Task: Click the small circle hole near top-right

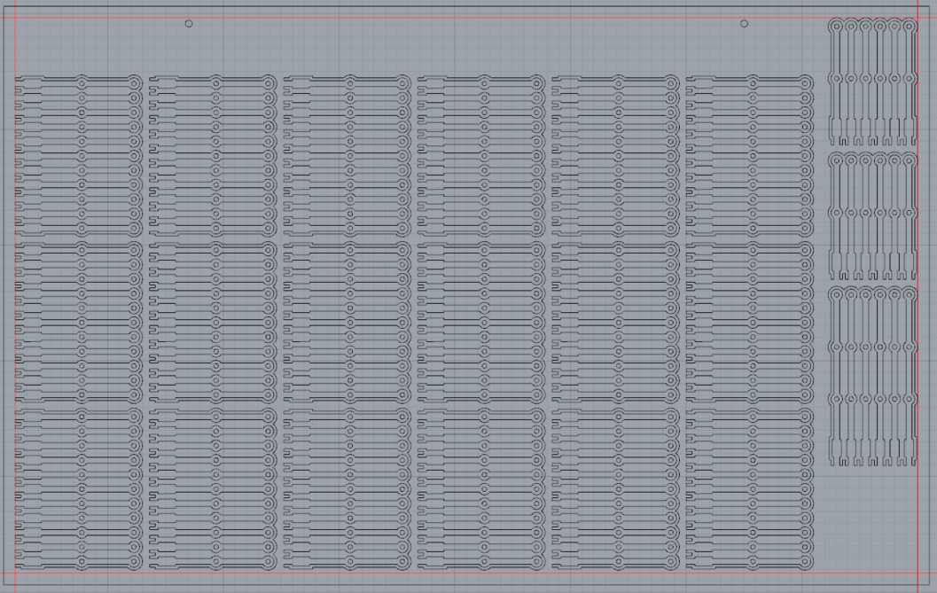Action: (744, 23)
